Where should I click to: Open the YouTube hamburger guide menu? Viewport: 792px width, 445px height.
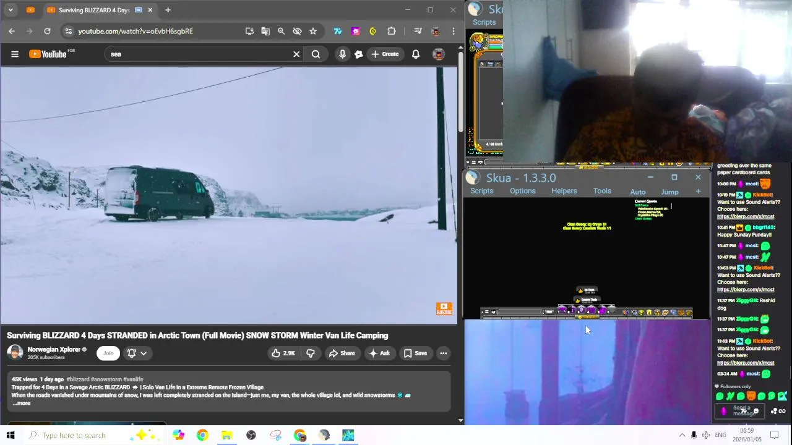tap(15, 54)
